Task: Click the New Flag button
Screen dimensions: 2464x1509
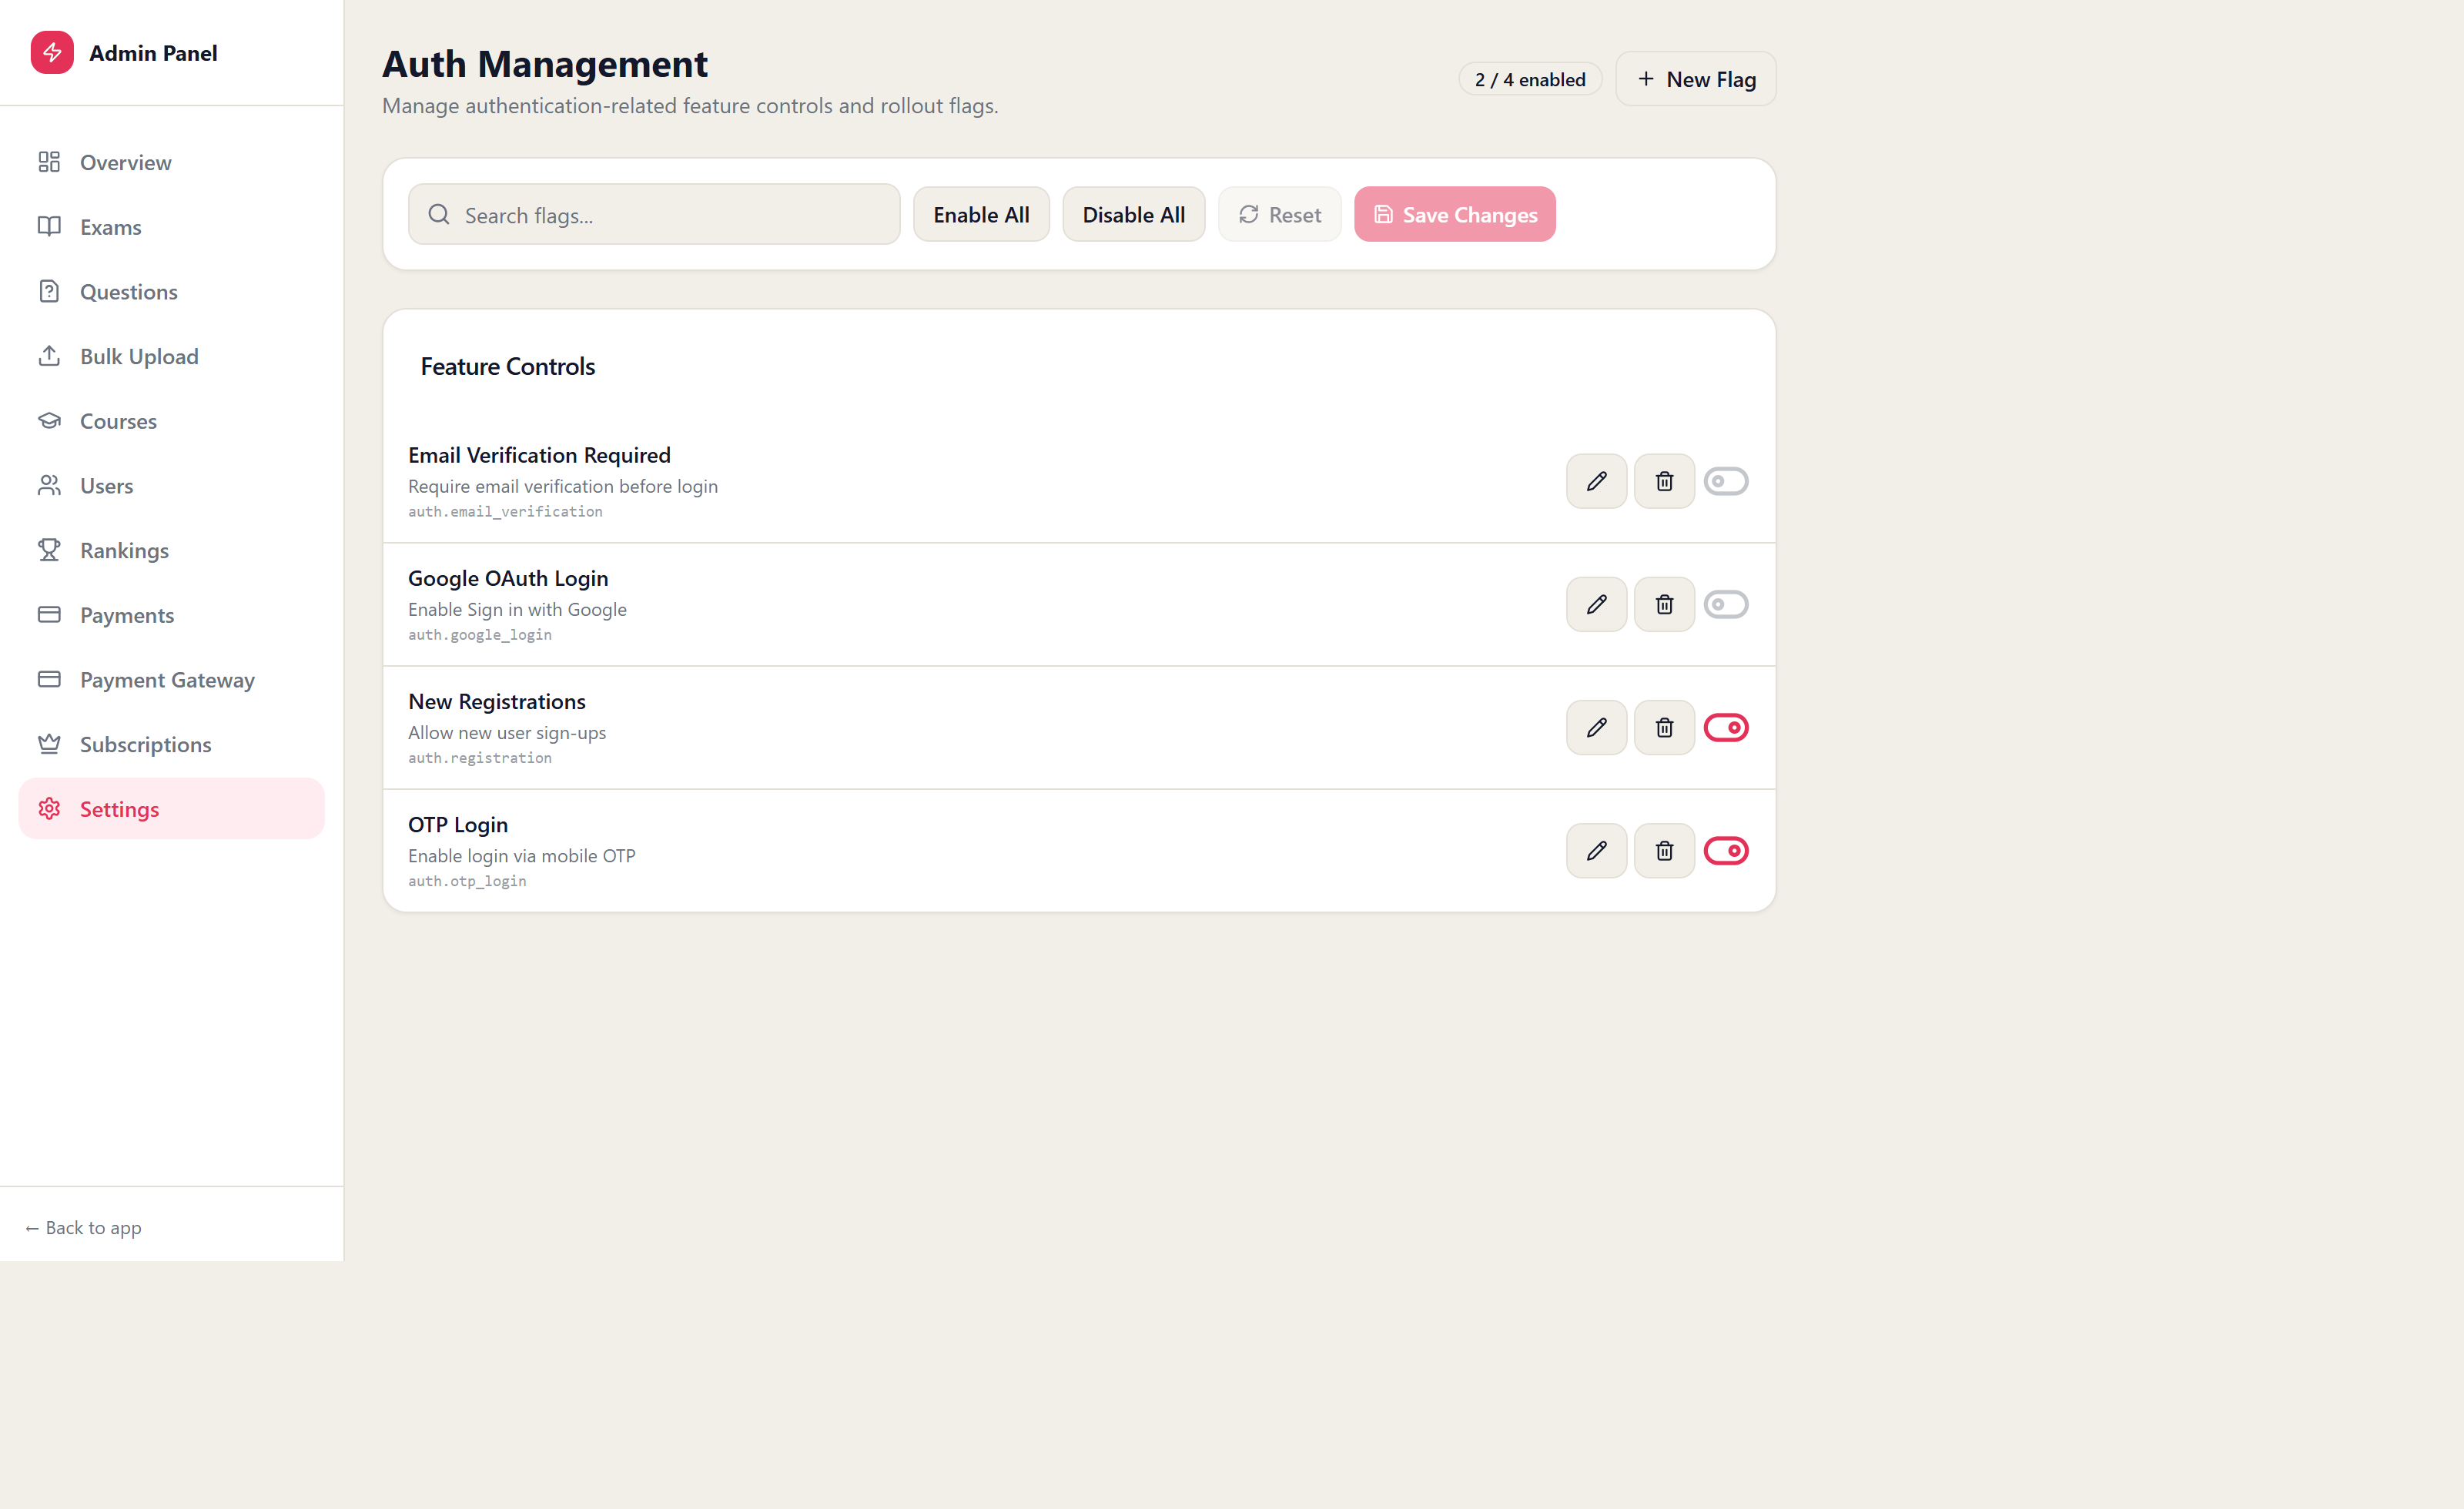Action: pos(1696,79)
